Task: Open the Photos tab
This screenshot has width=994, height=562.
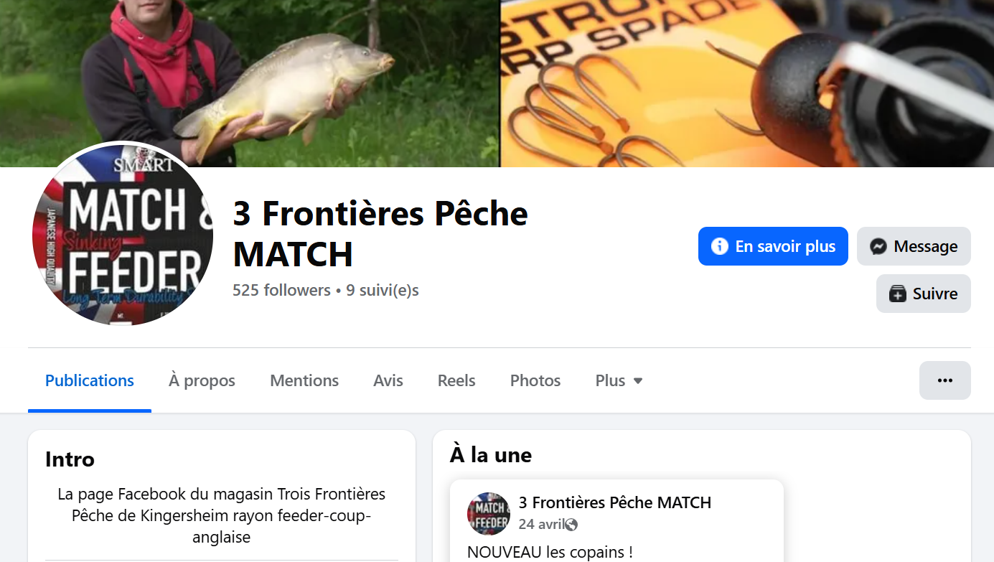Action: [535, 380]
